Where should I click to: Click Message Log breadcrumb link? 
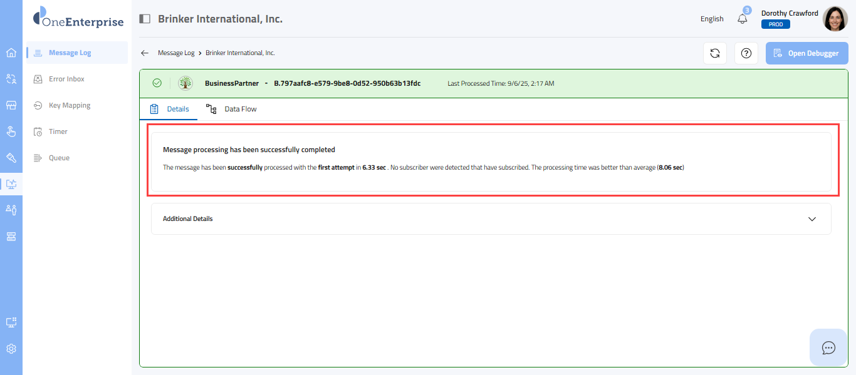click(176, 53)
